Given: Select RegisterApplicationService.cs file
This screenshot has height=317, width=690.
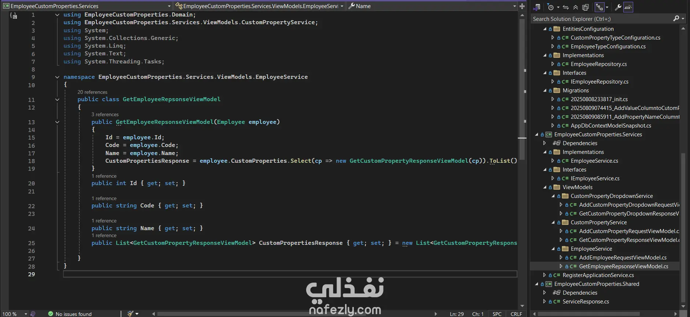Looking at the screenshot, I should pyautogui.click(x=598, y=275).
